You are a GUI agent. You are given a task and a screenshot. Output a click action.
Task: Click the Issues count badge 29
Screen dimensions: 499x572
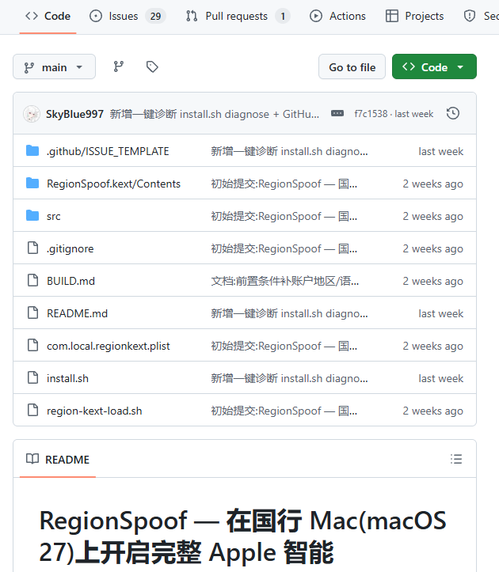[x=155, y=16]
